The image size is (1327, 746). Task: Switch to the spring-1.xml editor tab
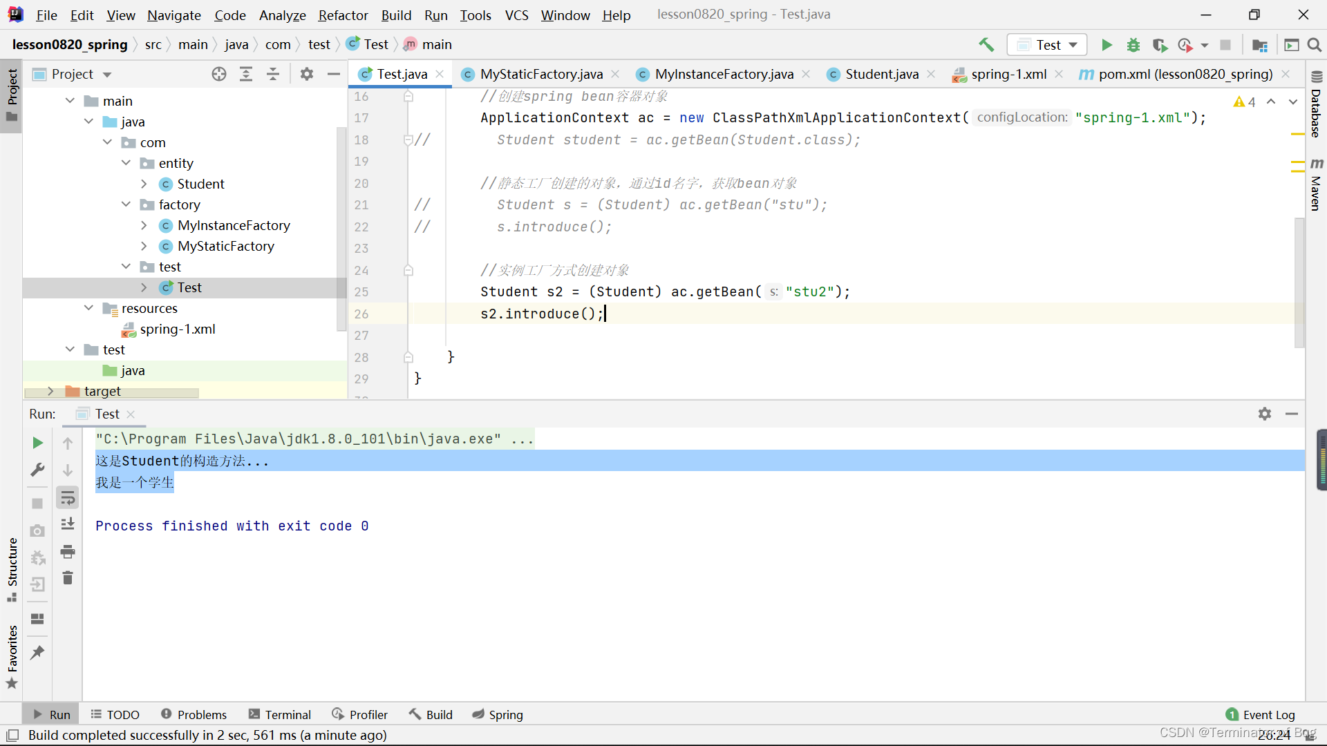coord(1008,74)
